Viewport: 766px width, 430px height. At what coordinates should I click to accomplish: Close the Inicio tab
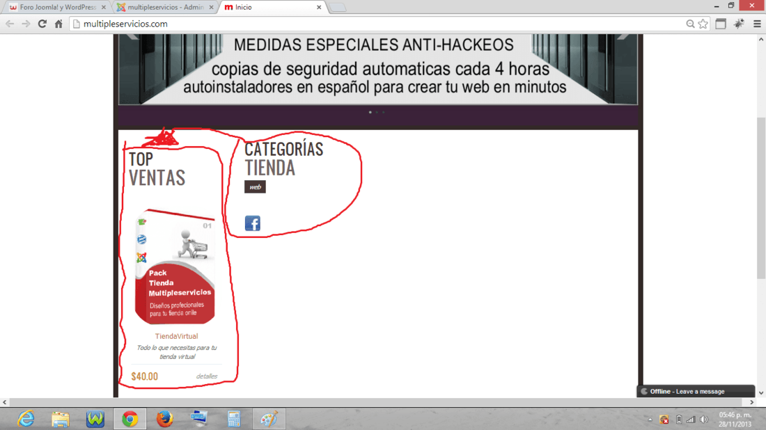319,8
